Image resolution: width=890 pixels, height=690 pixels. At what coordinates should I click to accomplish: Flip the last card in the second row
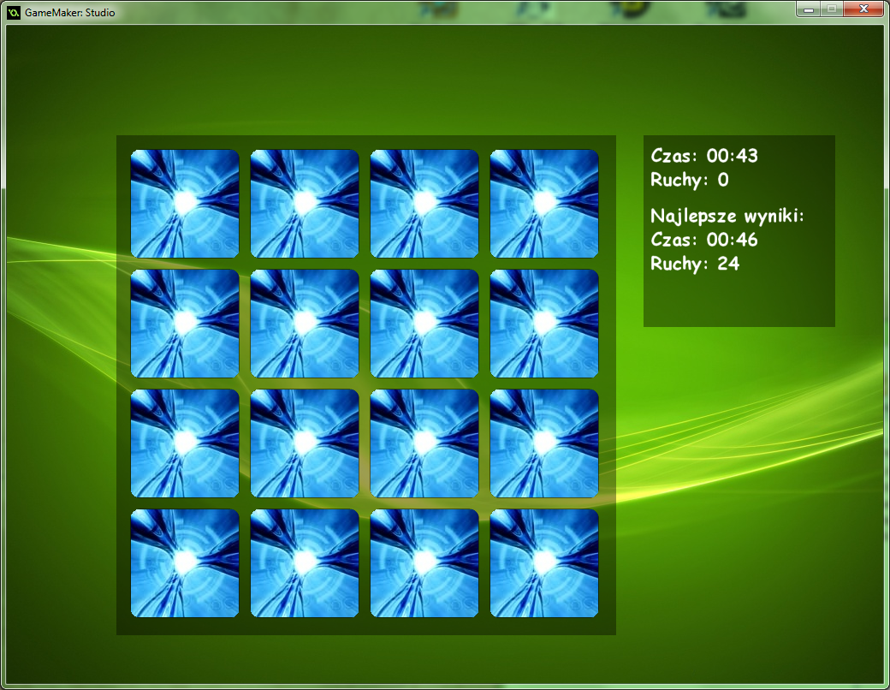[x=544, y=324]
